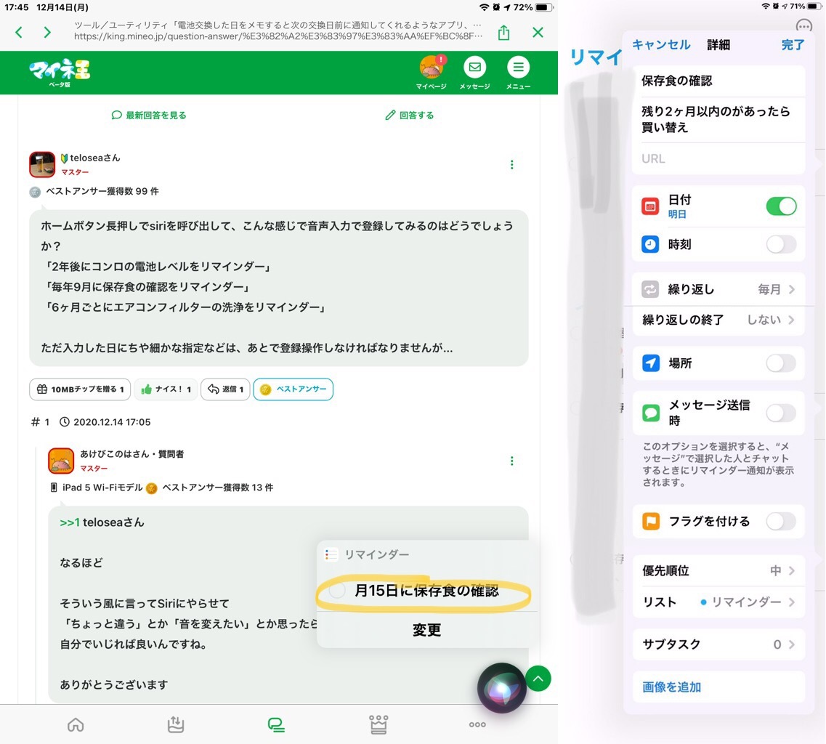Open options menu for telosea's answer
Screen dimensions: 826x744
coord(511,165)
